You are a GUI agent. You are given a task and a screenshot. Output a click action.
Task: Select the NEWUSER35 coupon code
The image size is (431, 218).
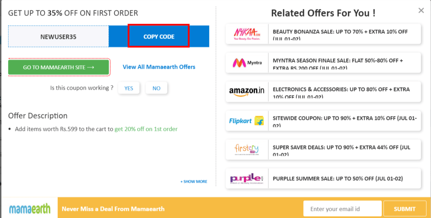pyautogui.click(x=58, y=36)
